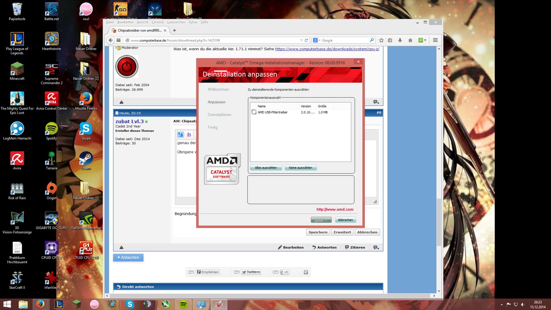Click volume icon in system tray

point(523,305)
